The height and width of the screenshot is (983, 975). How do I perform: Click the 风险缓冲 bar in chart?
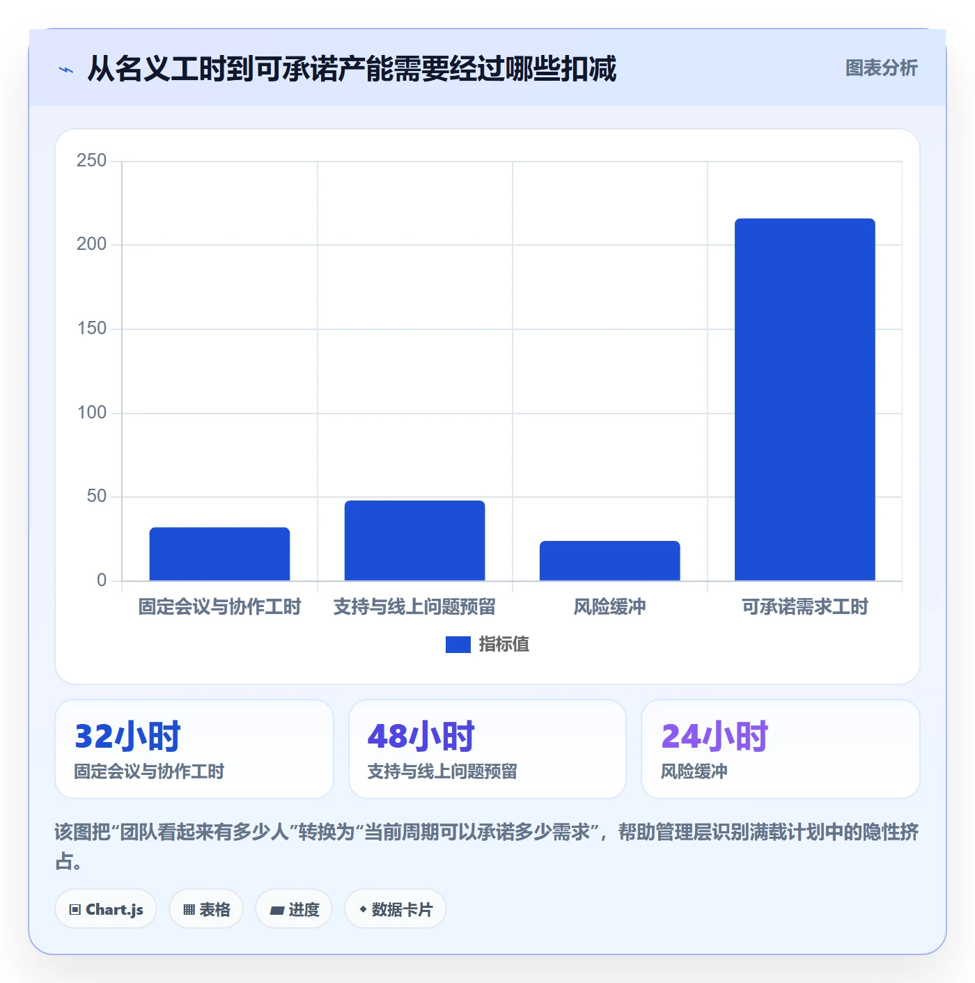609,561
